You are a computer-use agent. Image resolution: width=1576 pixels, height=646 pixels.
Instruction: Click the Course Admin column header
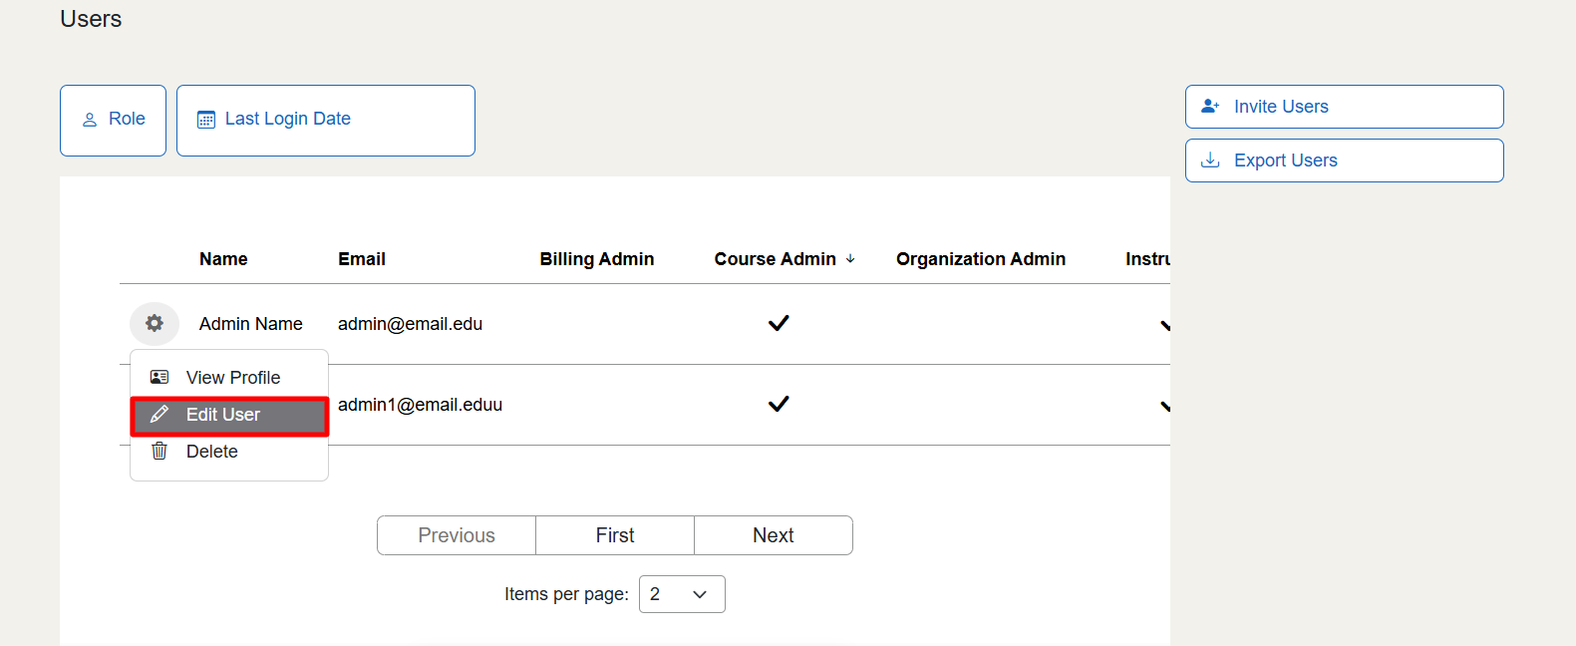776,259
